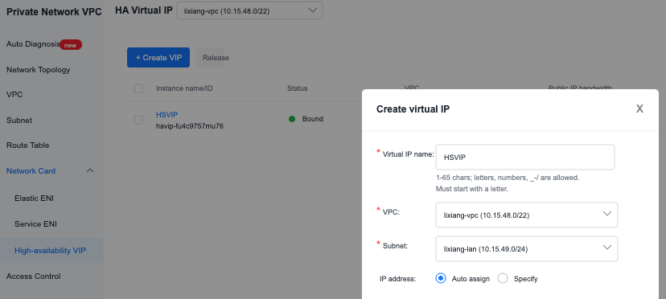Click the Private Network VPC title
The image size is (666, 299).
click(x=54, y=12)
